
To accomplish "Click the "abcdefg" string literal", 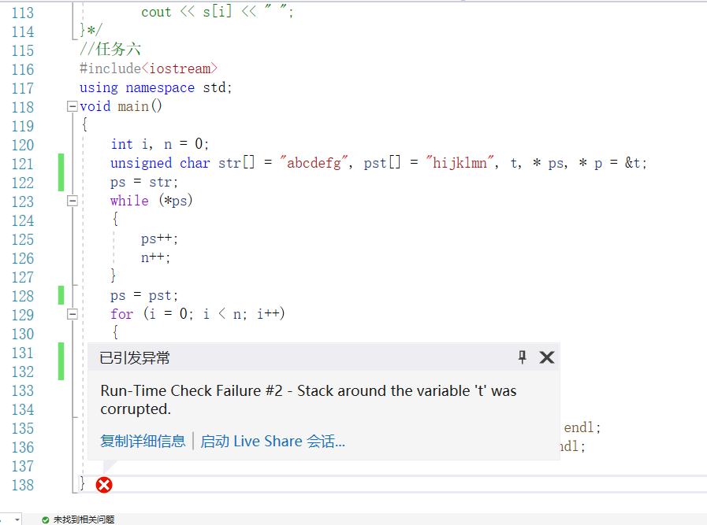I will [314, 163].
